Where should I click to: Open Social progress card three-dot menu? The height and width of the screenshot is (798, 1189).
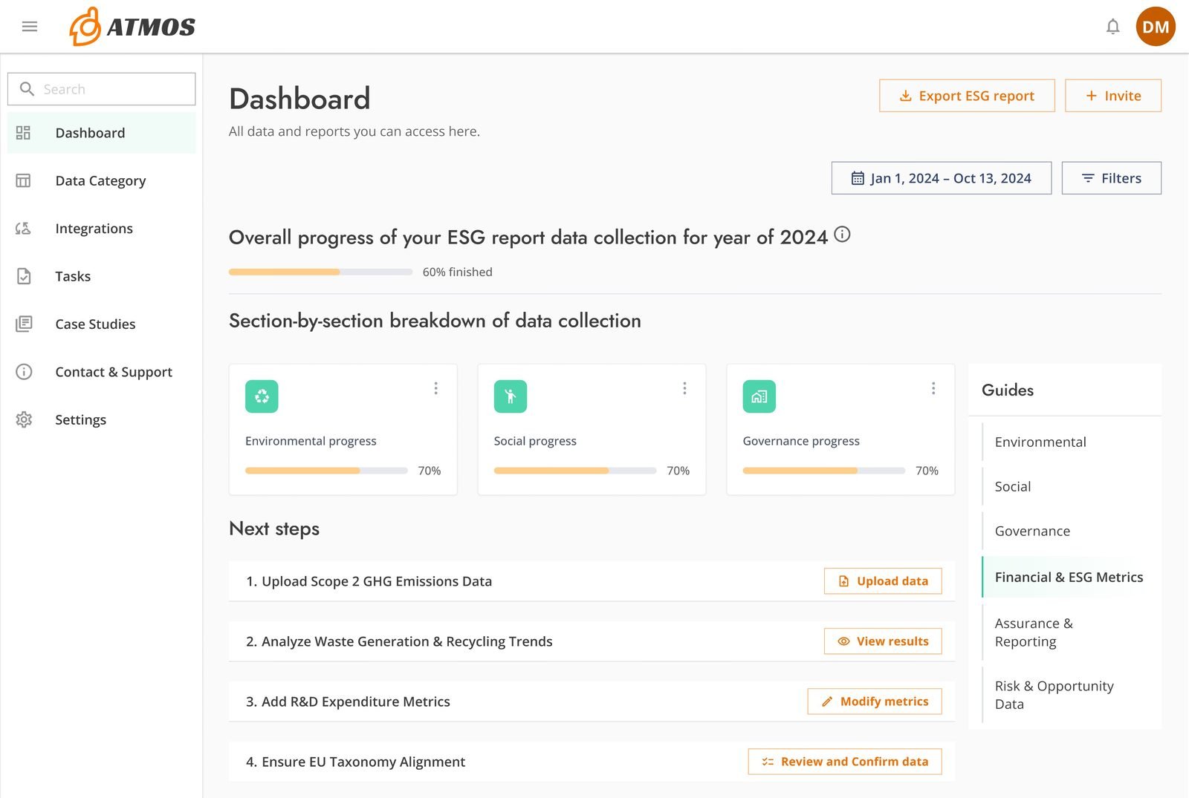[684, 388]
